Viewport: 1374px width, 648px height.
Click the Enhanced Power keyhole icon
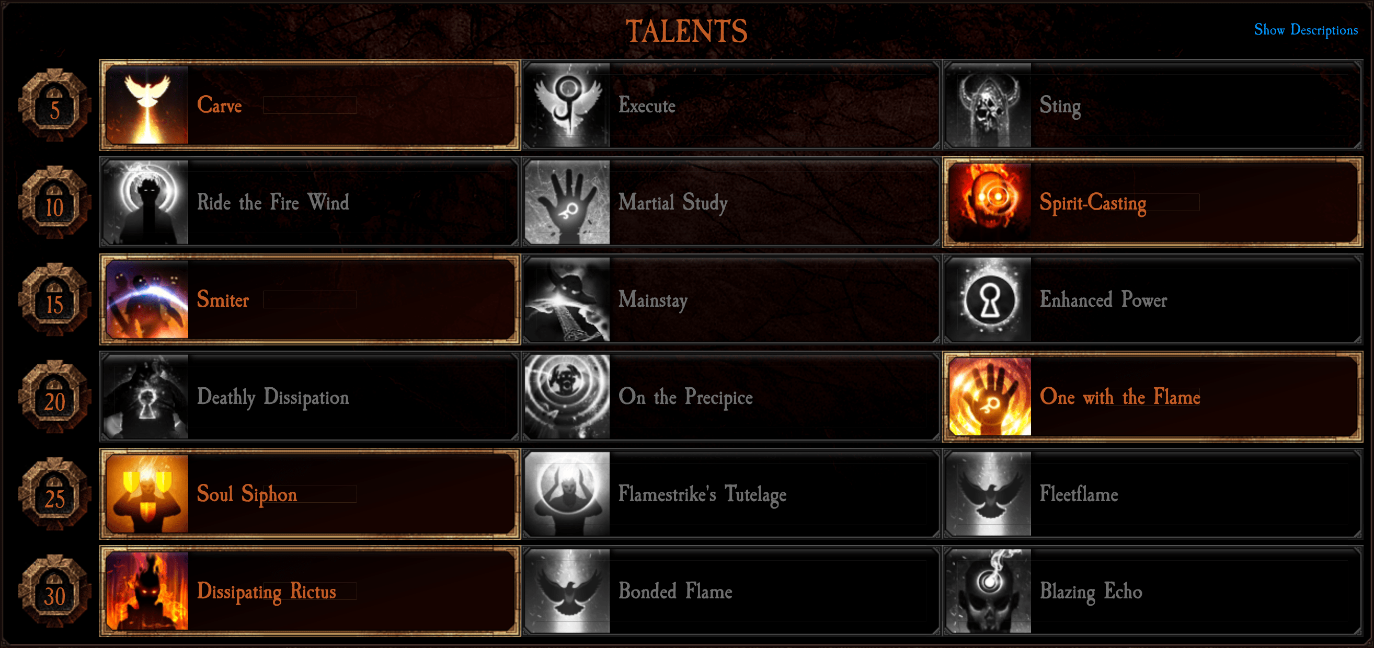point(989,300)
